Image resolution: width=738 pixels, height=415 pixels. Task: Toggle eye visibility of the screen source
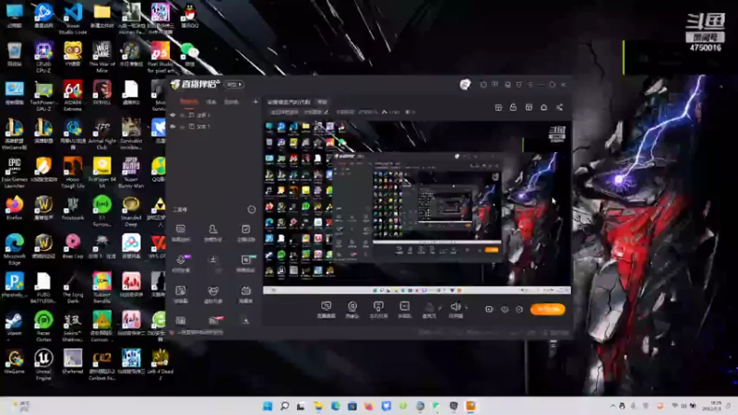[x=173, y=114]
